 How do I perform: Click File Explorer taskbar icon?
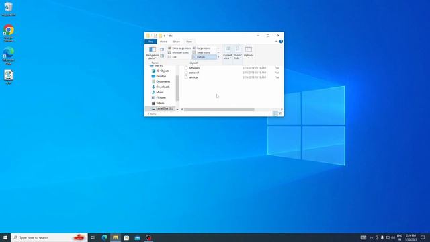click(x=116, y=237)
